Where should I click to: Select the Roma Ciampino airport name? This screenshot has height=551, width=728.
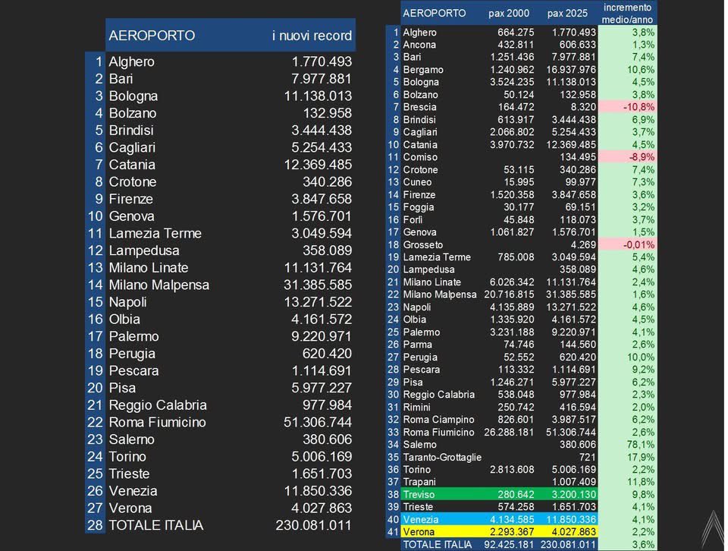click(x=439, y=420)
